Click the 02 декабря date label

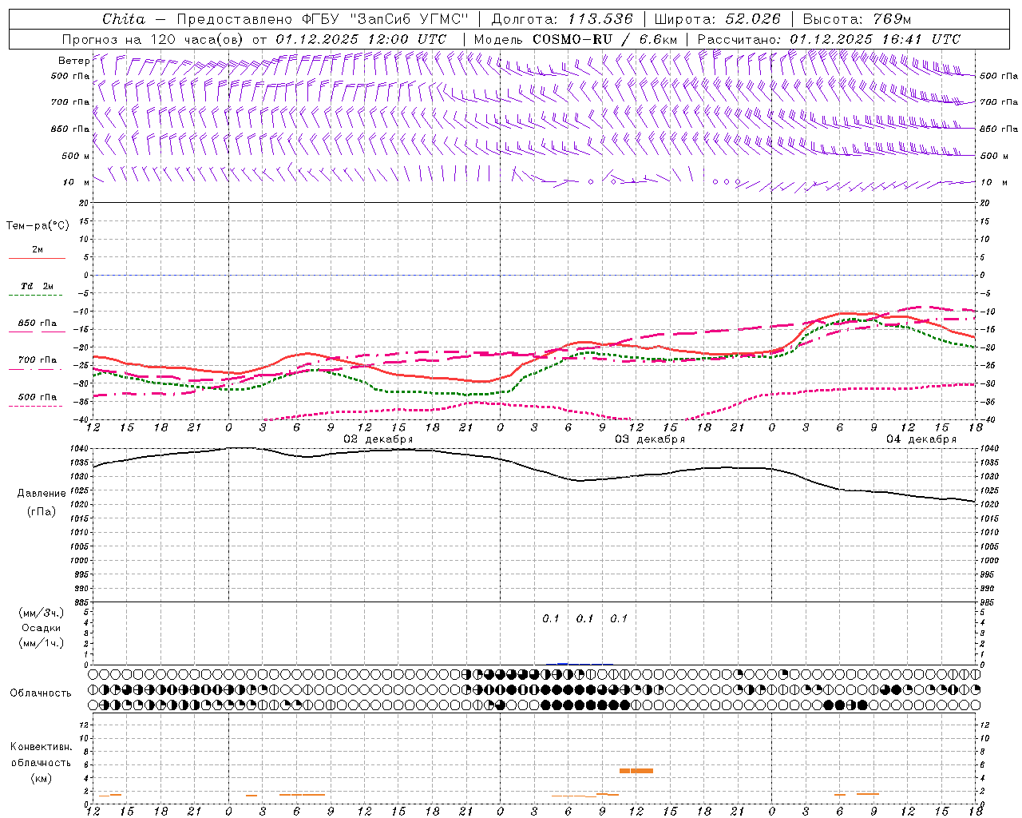pos(378,439)
